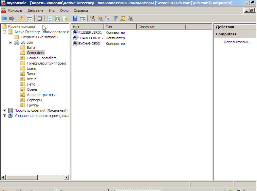
Task: Click Тип cell of FILESERVER01 row
Action: click(115, 32)
